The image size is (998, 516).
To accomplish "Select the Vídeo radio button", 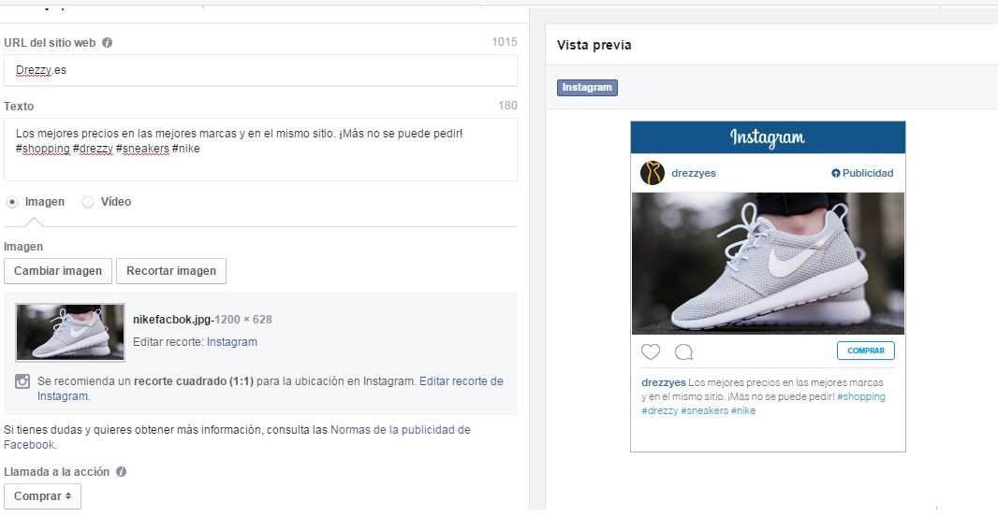I will tap(88, 202).
